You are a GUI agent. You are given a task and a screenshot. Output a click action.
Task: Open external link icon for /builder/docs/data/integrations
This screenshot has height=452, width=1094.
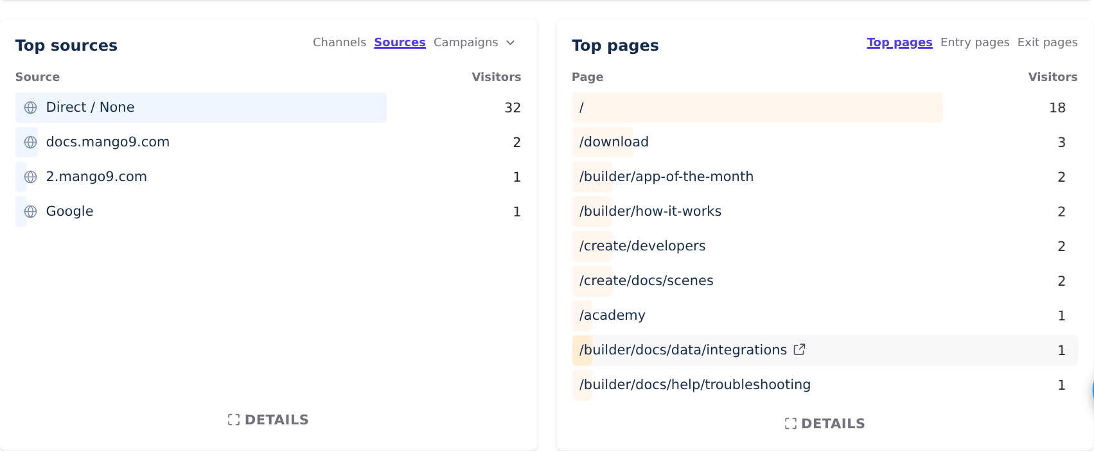click(x=799, y=349)
